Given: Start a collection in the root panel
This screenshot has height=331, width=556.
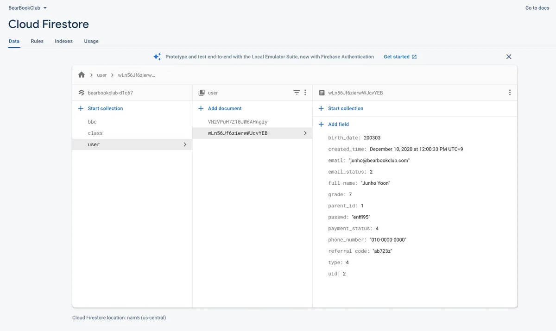Looking at the screenshot, I should [101, 108].
